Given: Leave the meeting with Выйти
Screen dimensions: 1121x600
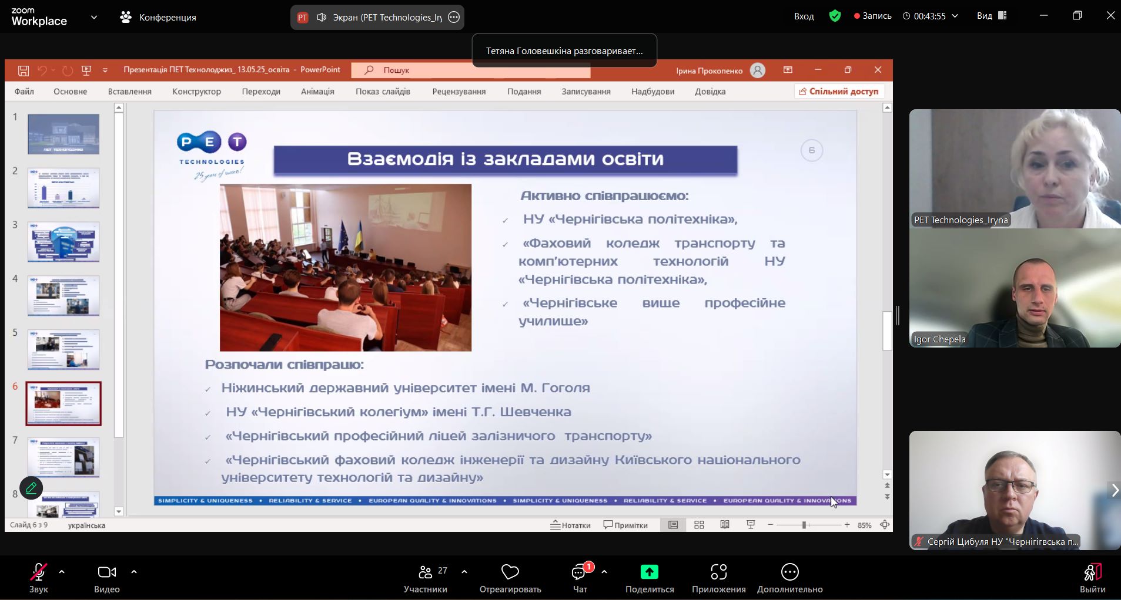Looking at the screenshot, I should pyautogui.click(x=1092, y=578).
